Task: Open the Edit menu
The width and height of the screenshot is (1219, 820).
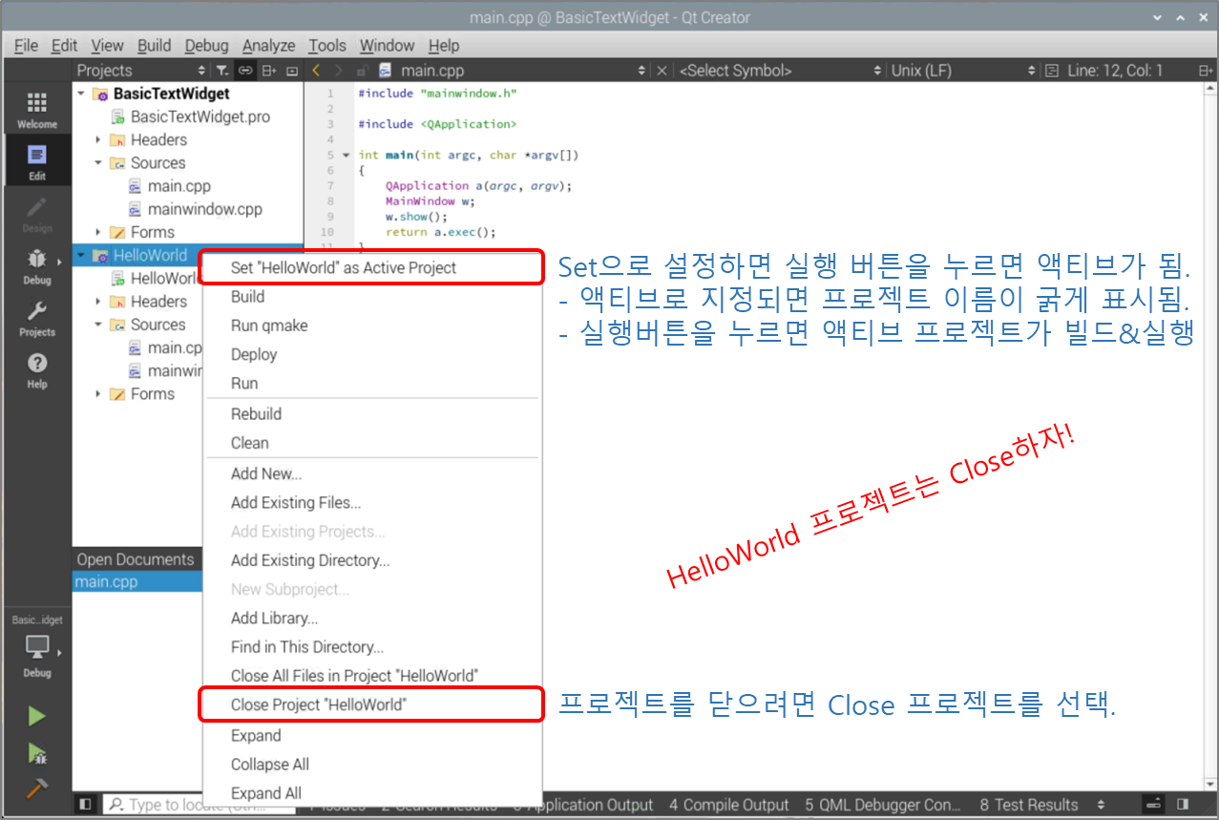Action: (64, 45)
